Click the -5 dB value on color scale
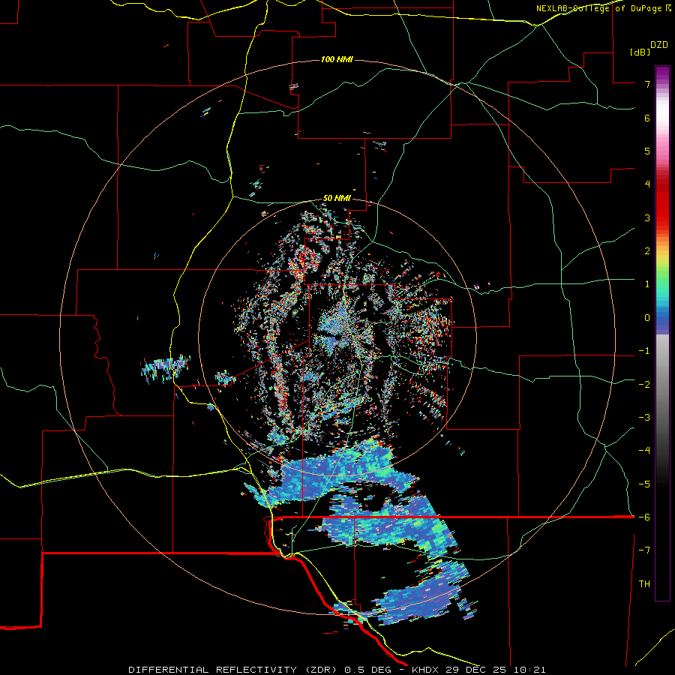This screenshot has width=675, height=675. tap(644, 484)
